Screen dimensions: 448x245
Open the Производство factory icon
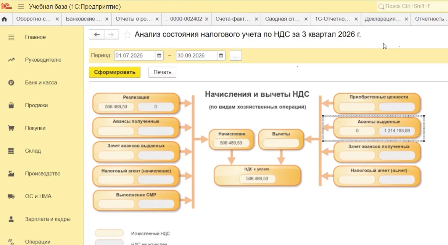coord(11,173)
